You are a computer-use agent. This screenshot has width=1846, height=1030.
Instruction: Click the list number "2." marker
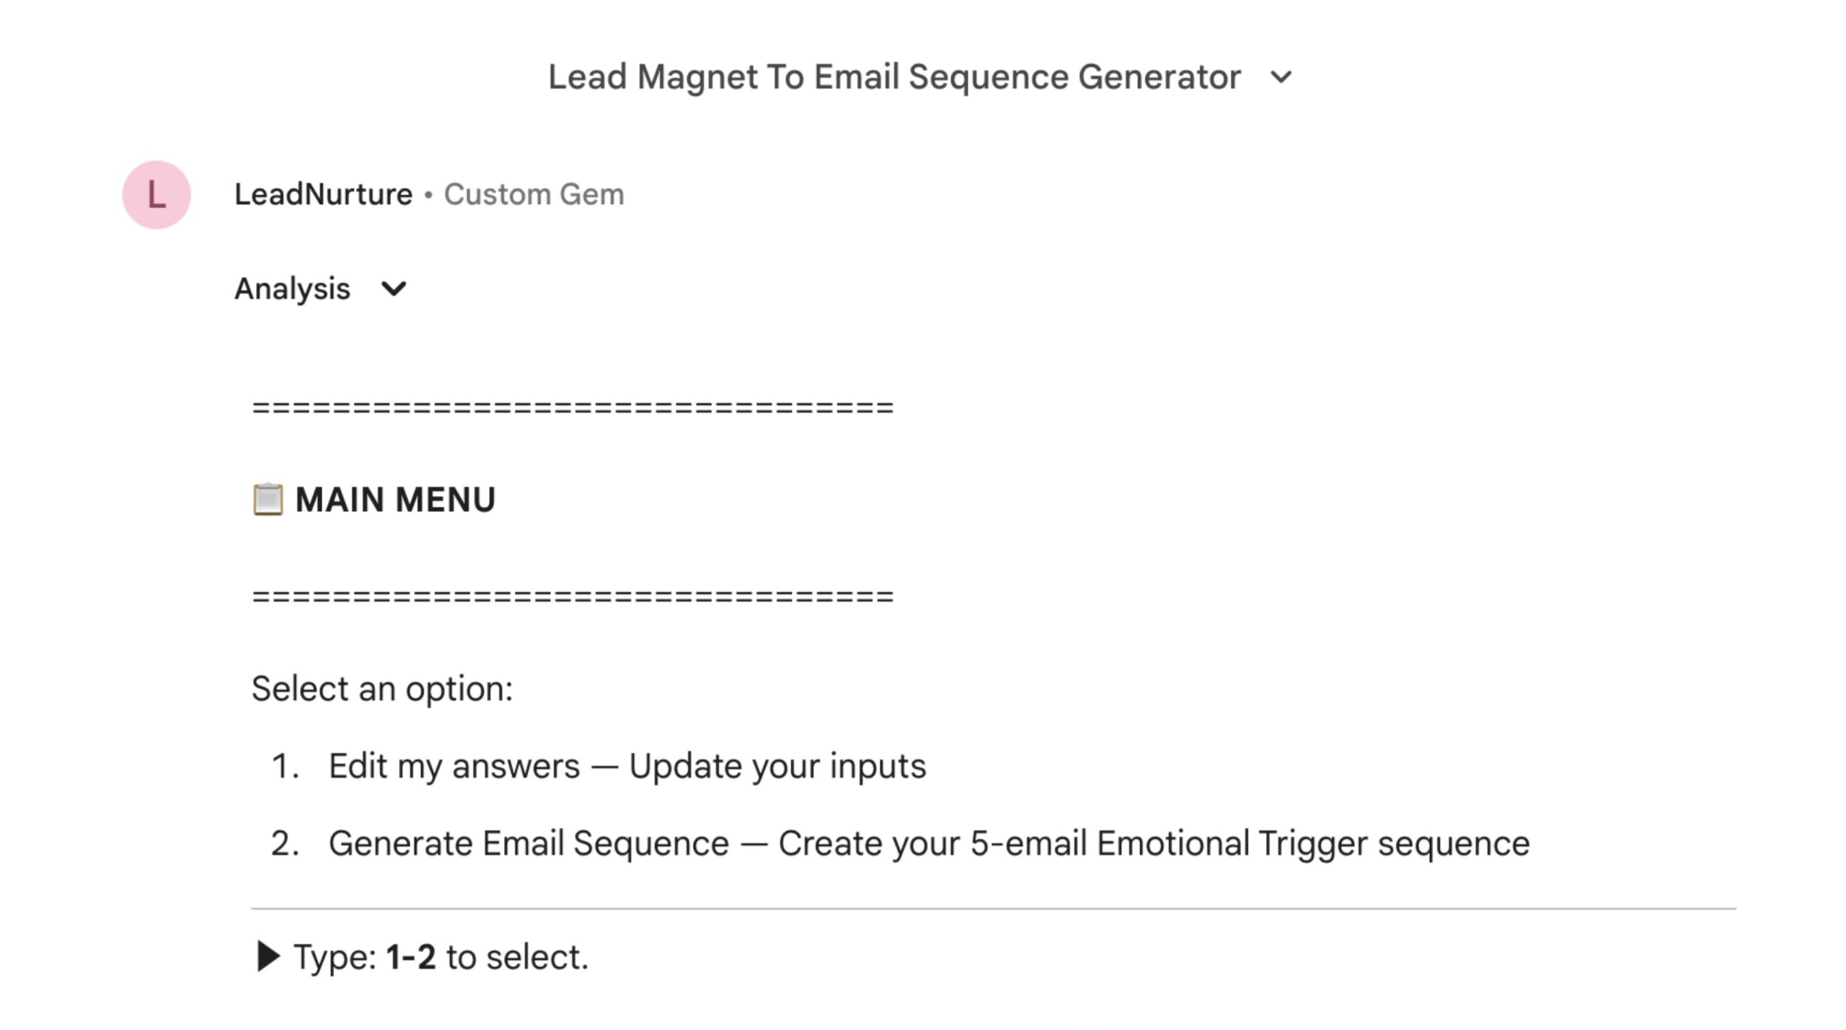point(285,843)
